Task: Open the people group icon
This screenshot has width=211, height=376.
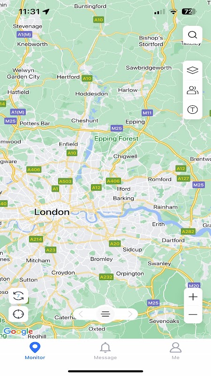Action: click(x=193, y=90)
